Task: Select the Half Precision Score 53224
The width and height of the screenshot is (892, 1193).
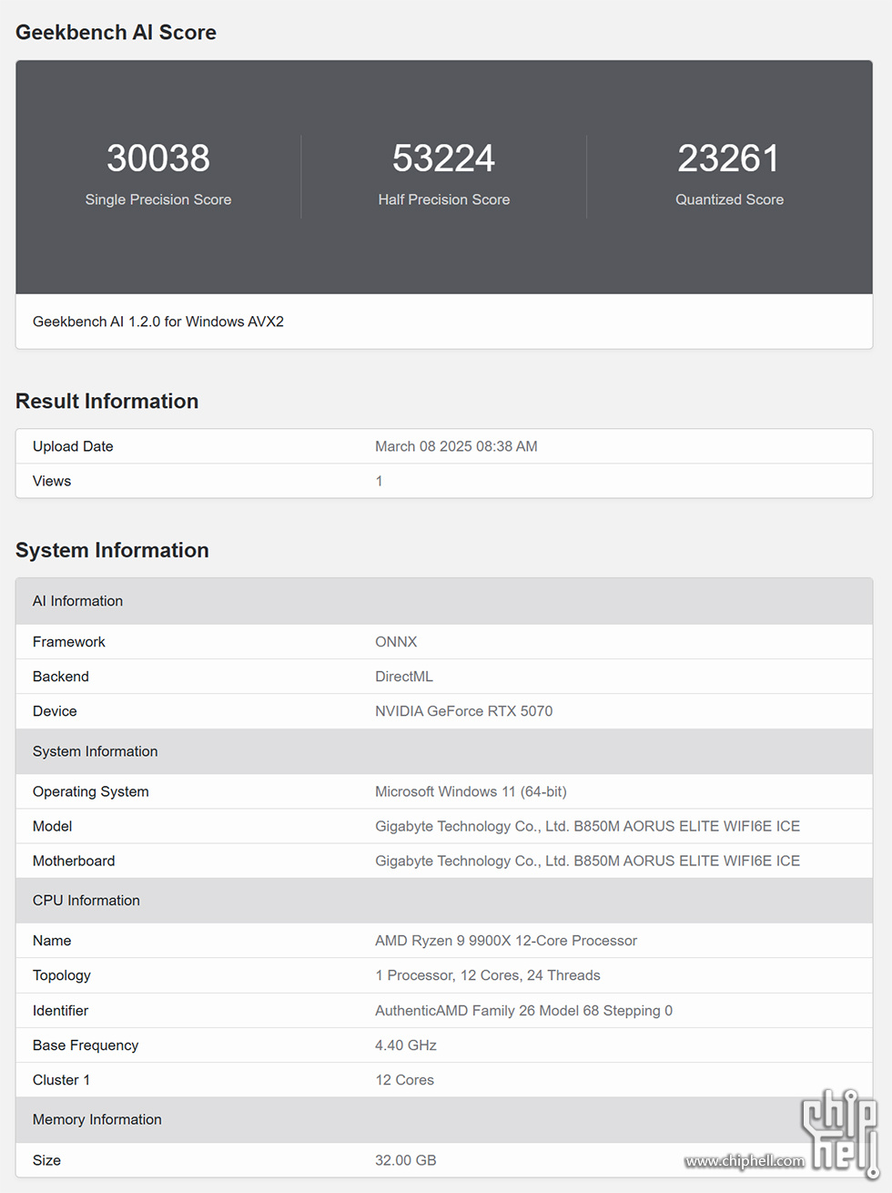Action: coord(443,158)
